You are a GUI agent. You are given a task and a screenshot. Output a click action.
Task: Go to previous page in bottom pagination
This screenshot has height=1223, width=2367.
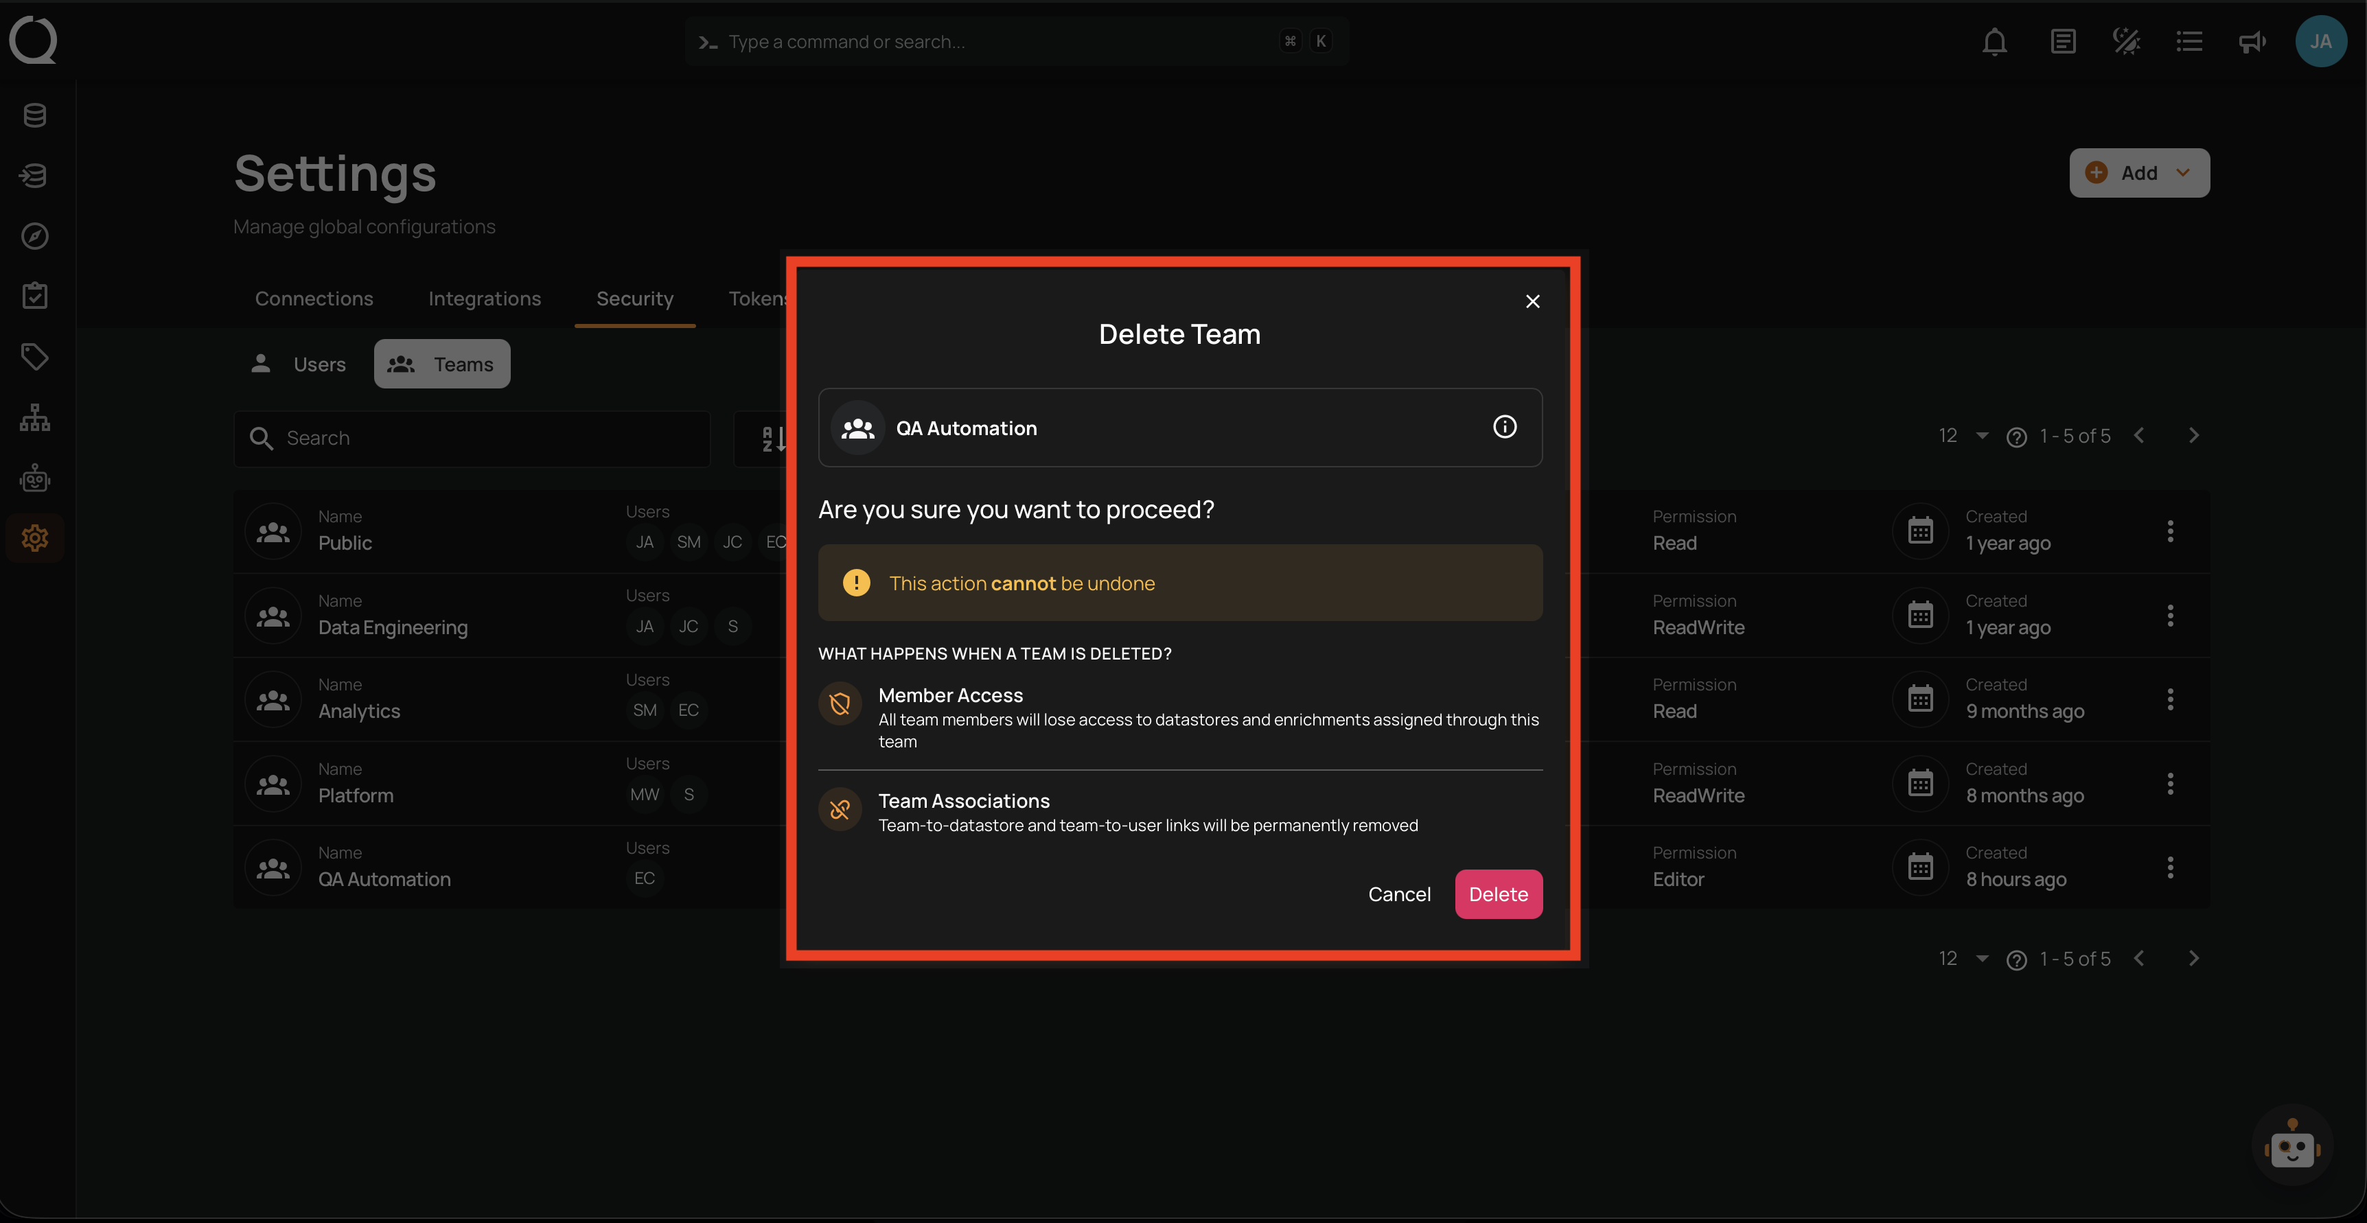click(x=2139, y=958)
